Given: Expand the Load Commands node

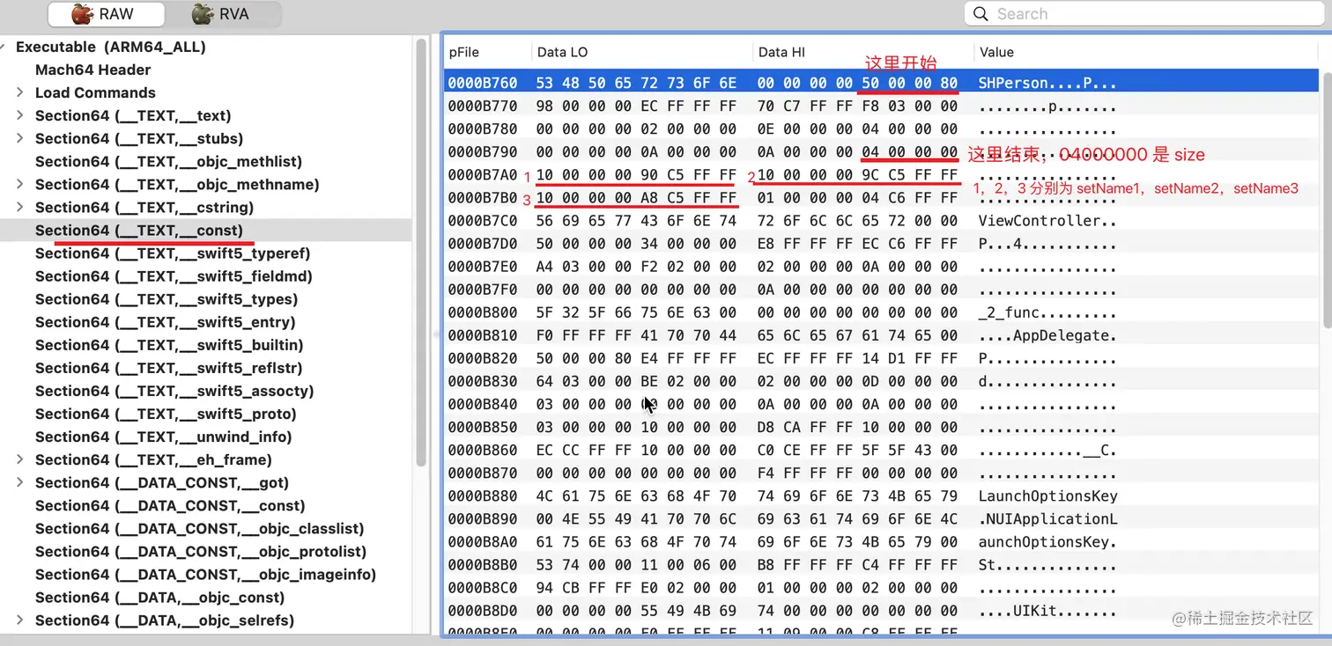Looking at the screenshot, I should (x=19, y=92).
